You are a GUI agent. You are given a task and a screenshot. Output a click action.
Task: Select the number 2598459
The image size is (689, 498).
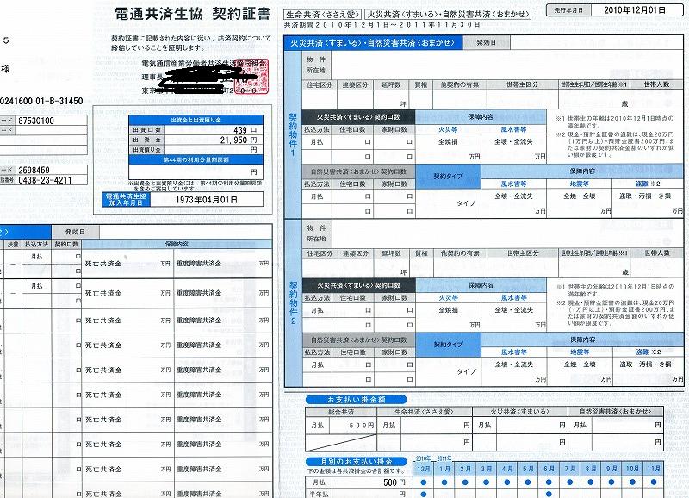(34, 170)
